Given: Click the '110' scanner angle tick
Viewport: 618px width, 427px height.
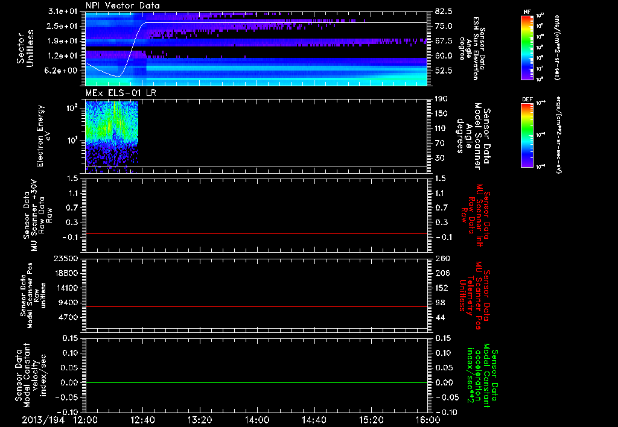Looking at the screenshot, I should click(441, 128).
